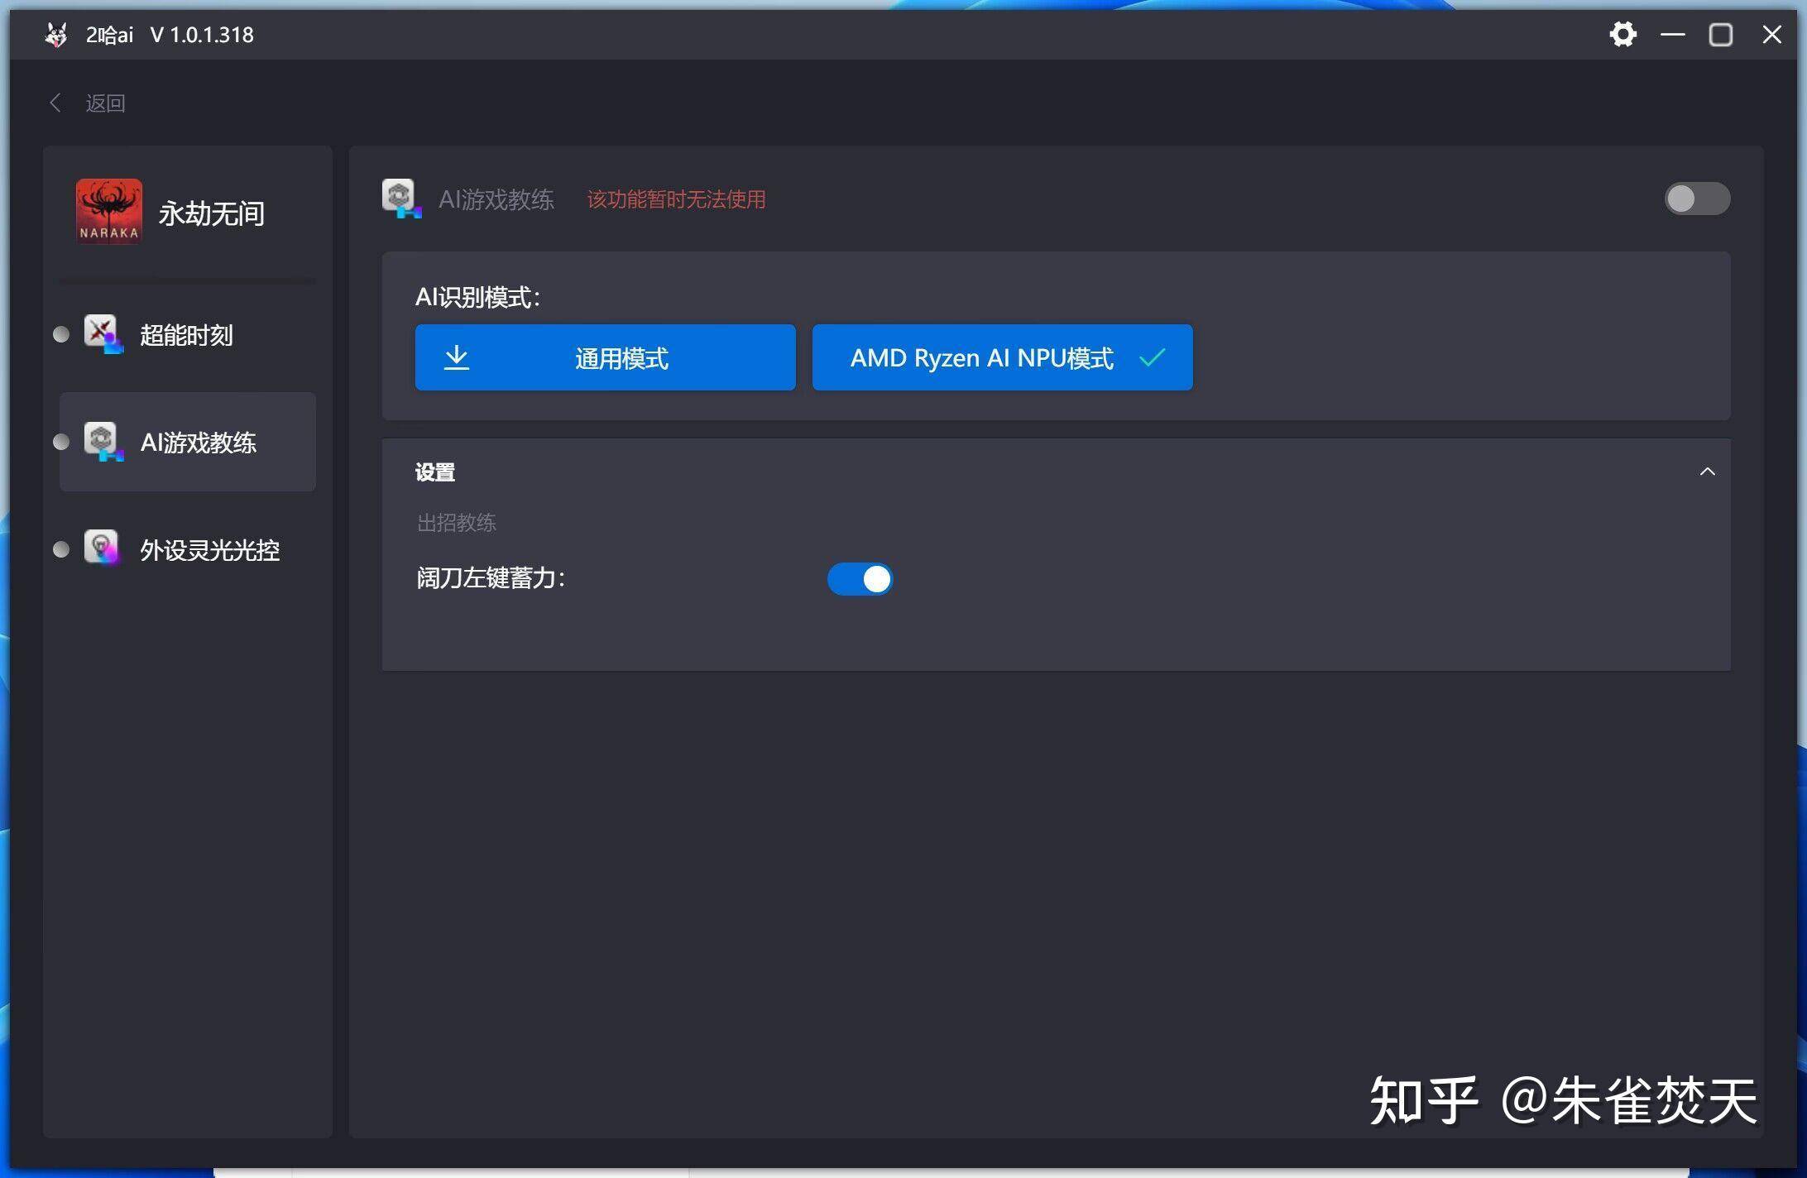Click the Naraka game icon
This screenshot has height=1178, width=1807.
[108, 212]
